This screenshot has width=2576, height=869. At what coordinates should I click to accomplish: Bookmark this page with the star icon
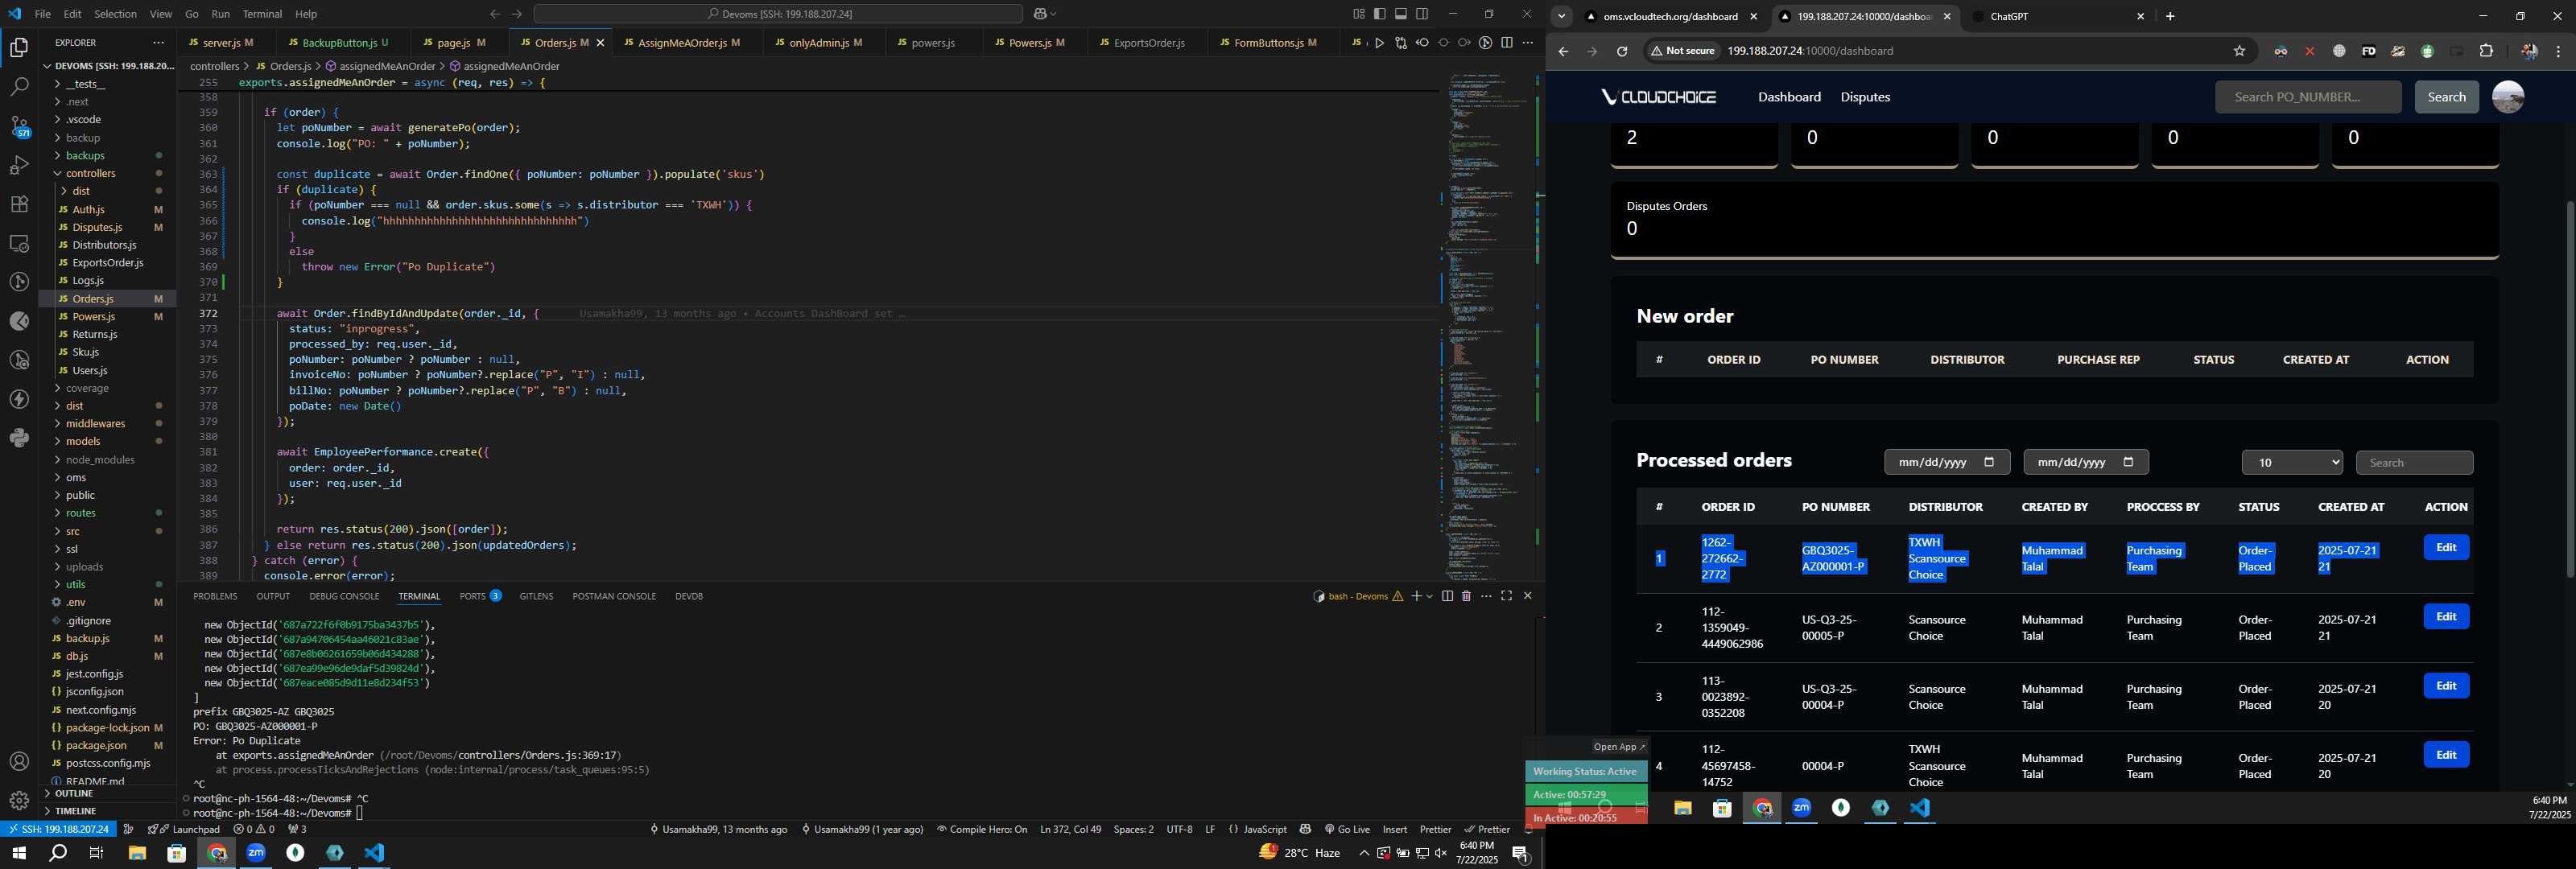click(x=2239, y=51)
